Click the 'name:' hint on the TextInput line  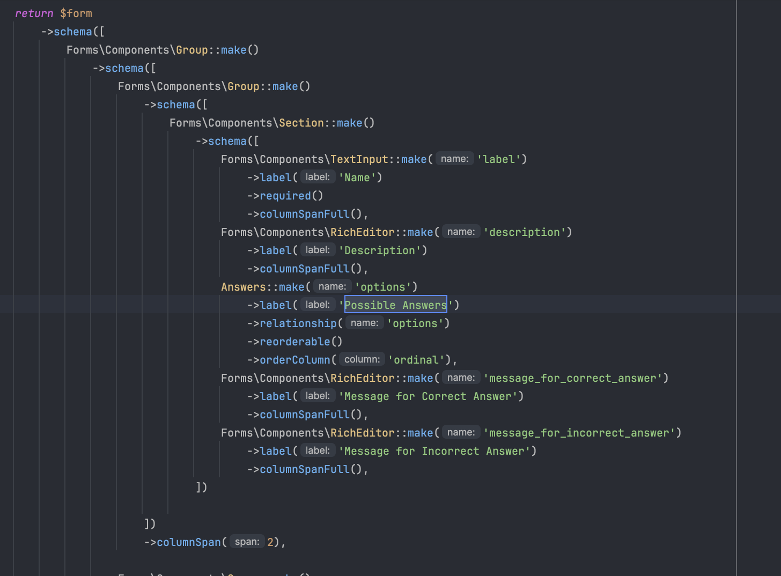tap(455, 159)
